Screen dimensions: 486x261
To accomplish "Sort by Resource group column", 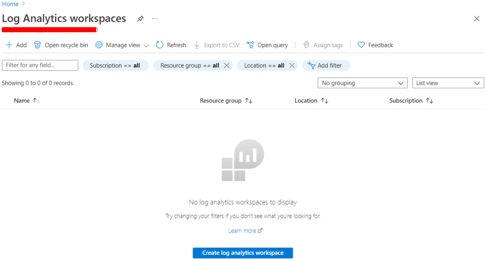I will [226, 101].
